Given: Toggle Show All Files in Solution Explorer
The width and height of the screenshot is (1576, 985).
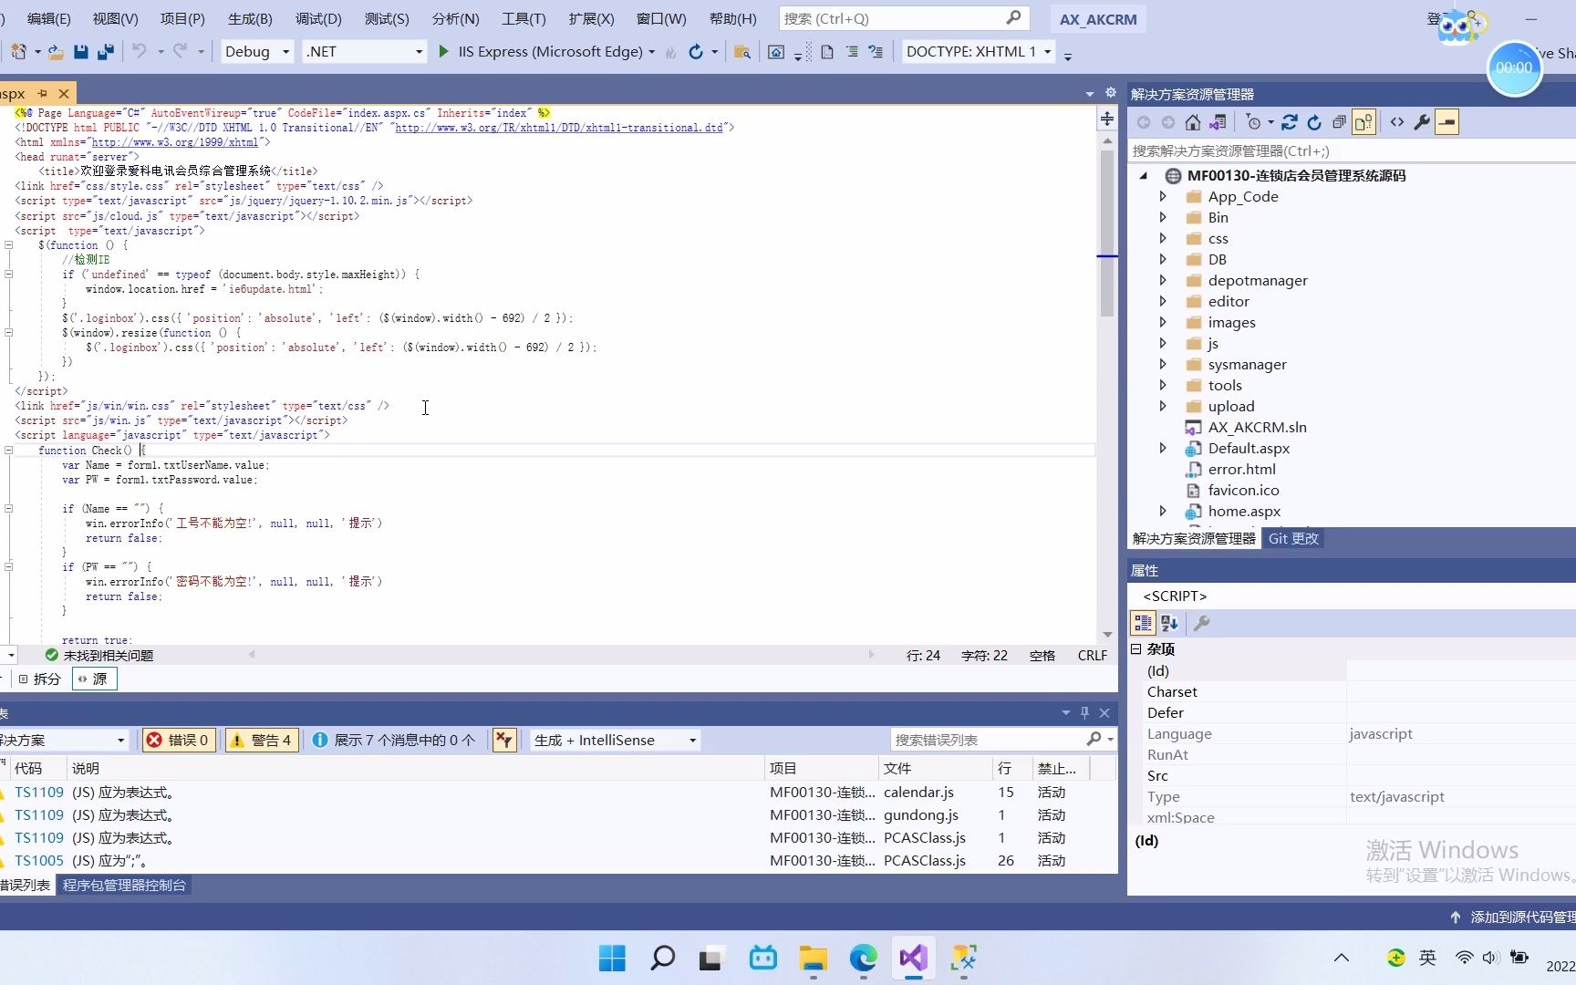Looking at the screenshot, I should (1364, 122).
